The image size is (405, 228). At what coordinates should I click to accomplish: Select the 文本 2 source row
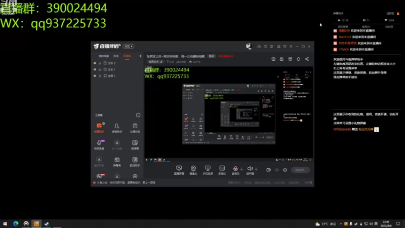(117, 63)
